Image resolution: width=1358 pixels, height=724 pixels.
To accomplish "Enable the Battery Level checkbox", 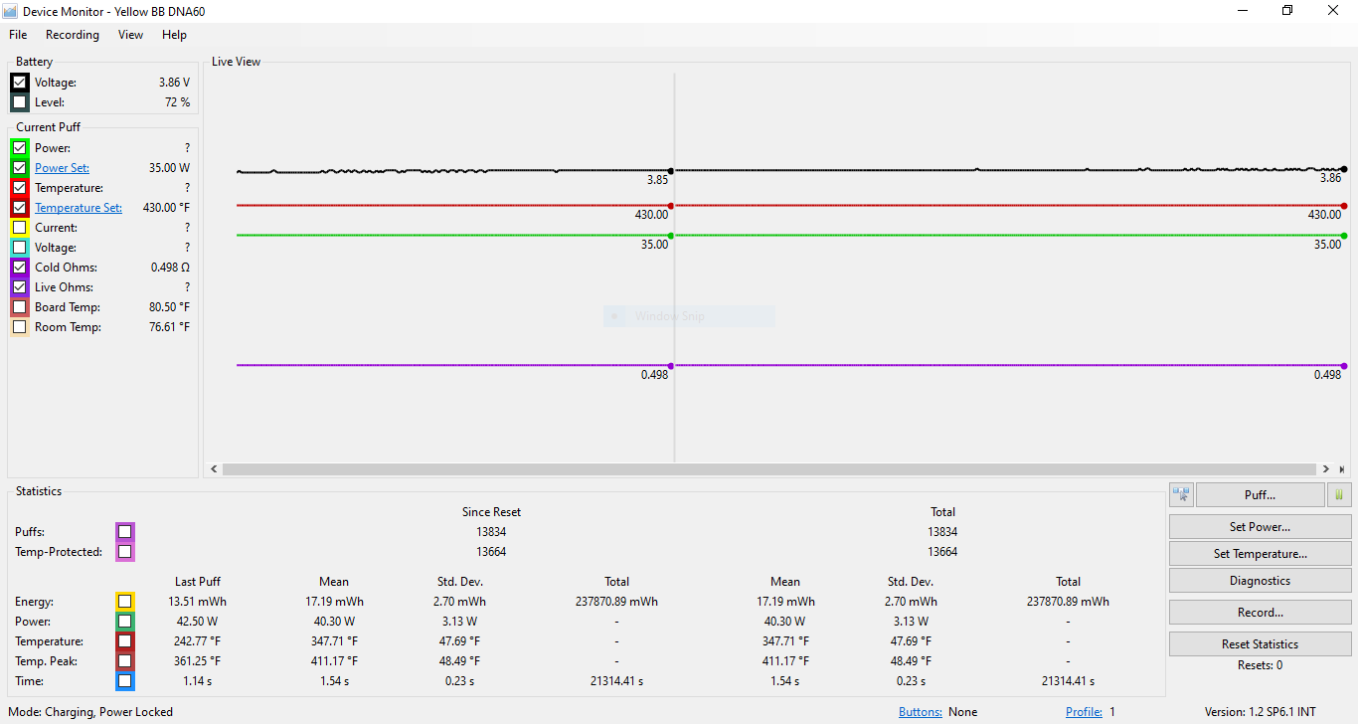I will [x=20, y=102].
